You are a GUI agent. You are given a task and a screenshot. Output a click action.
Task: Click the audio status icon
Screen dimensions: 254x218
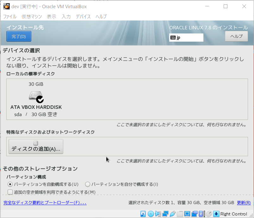coord(158,214)
